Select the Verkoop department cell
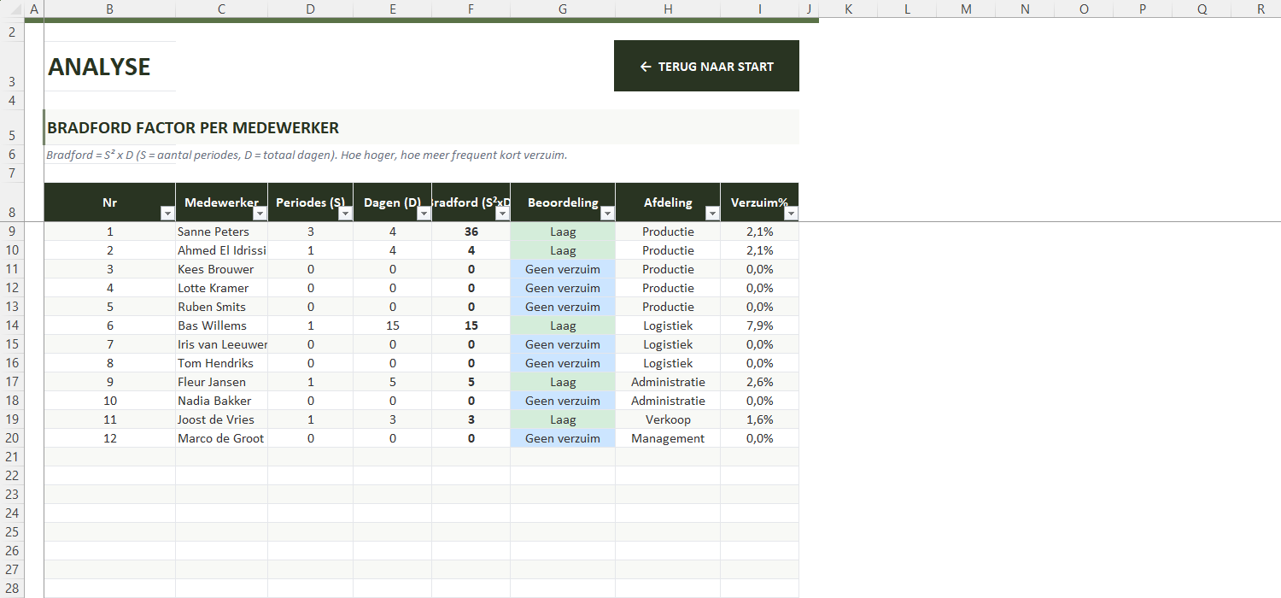Screen dimensions: 1281x598 (668, 419)
